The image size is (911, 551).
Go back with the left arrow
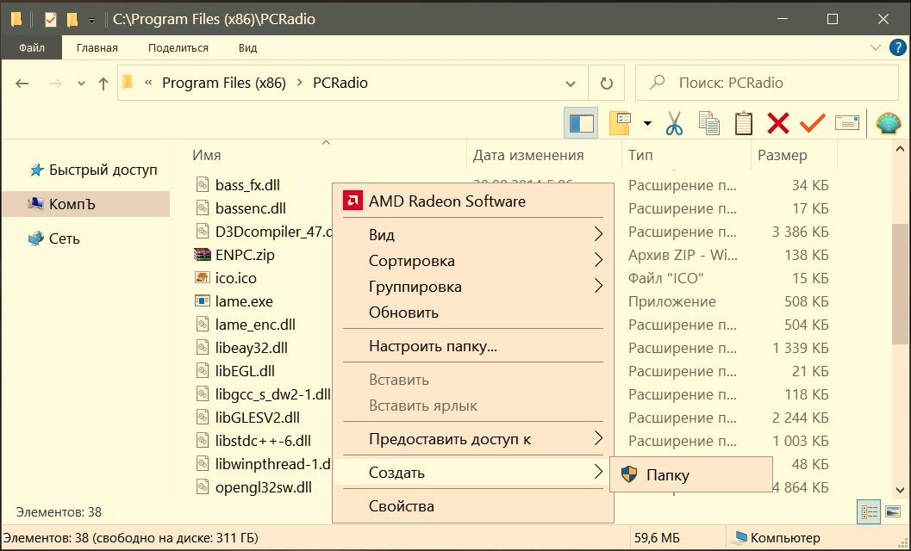22,84
